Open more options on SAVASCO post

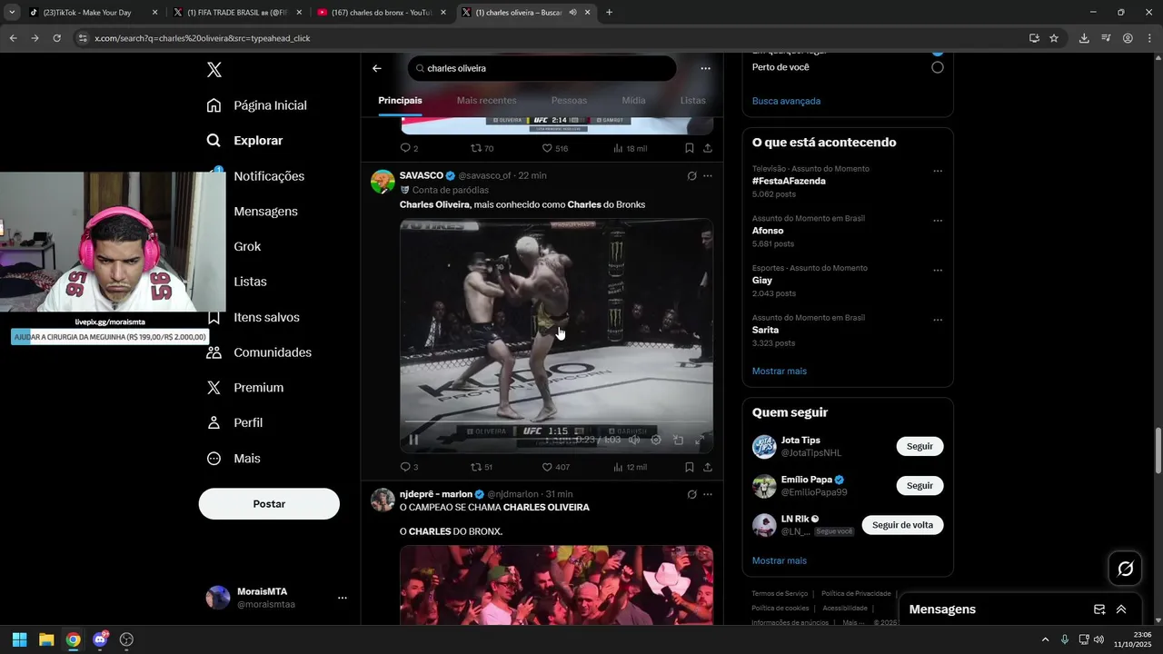pyautogui.click(x=708, y=176)
